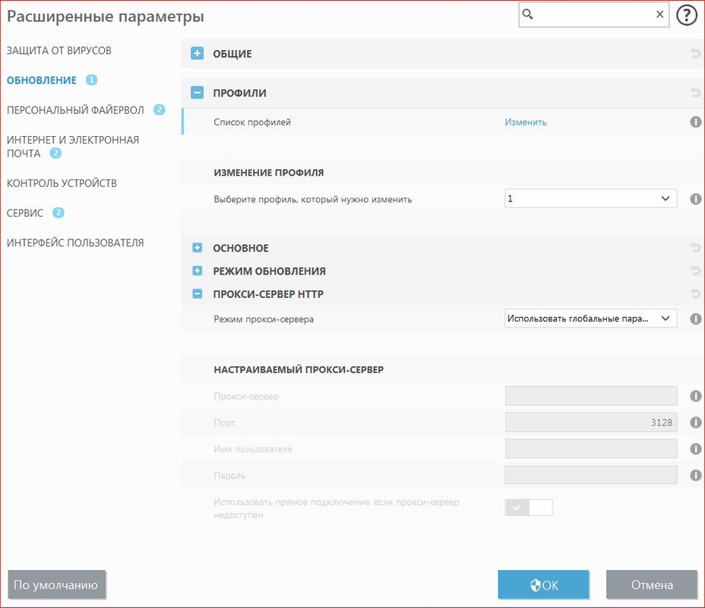This screenshot has width=705, height=608.
Task: Open СЕРВИС category
Action: pyautogui.click(x=25, y=213)
